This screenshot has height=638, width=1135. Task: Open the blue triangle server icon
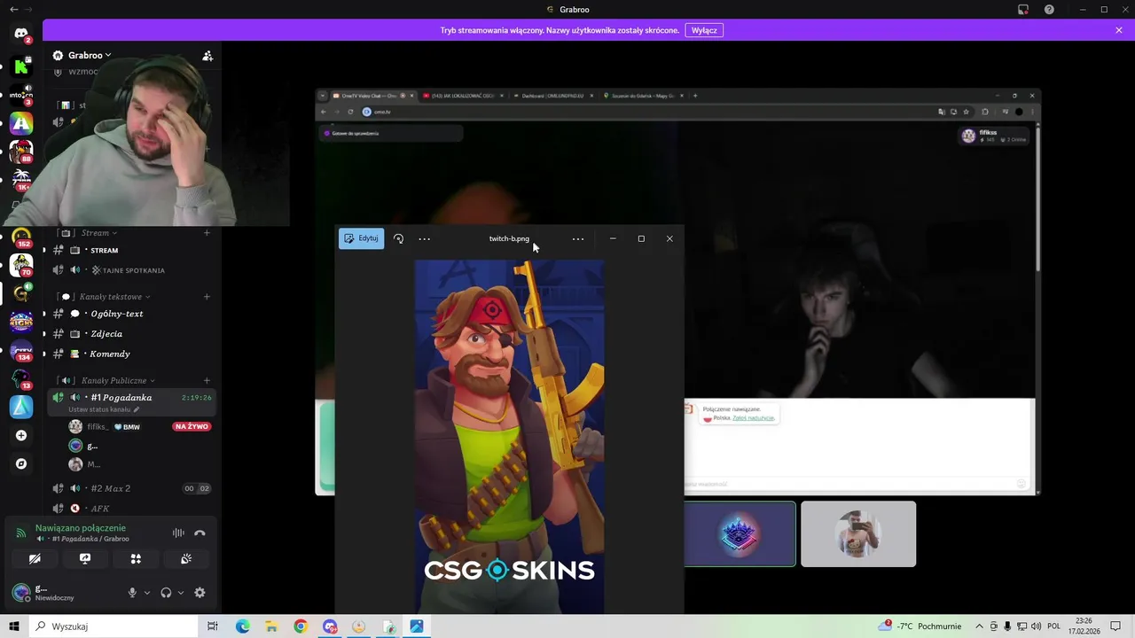(x=21, y=407)
